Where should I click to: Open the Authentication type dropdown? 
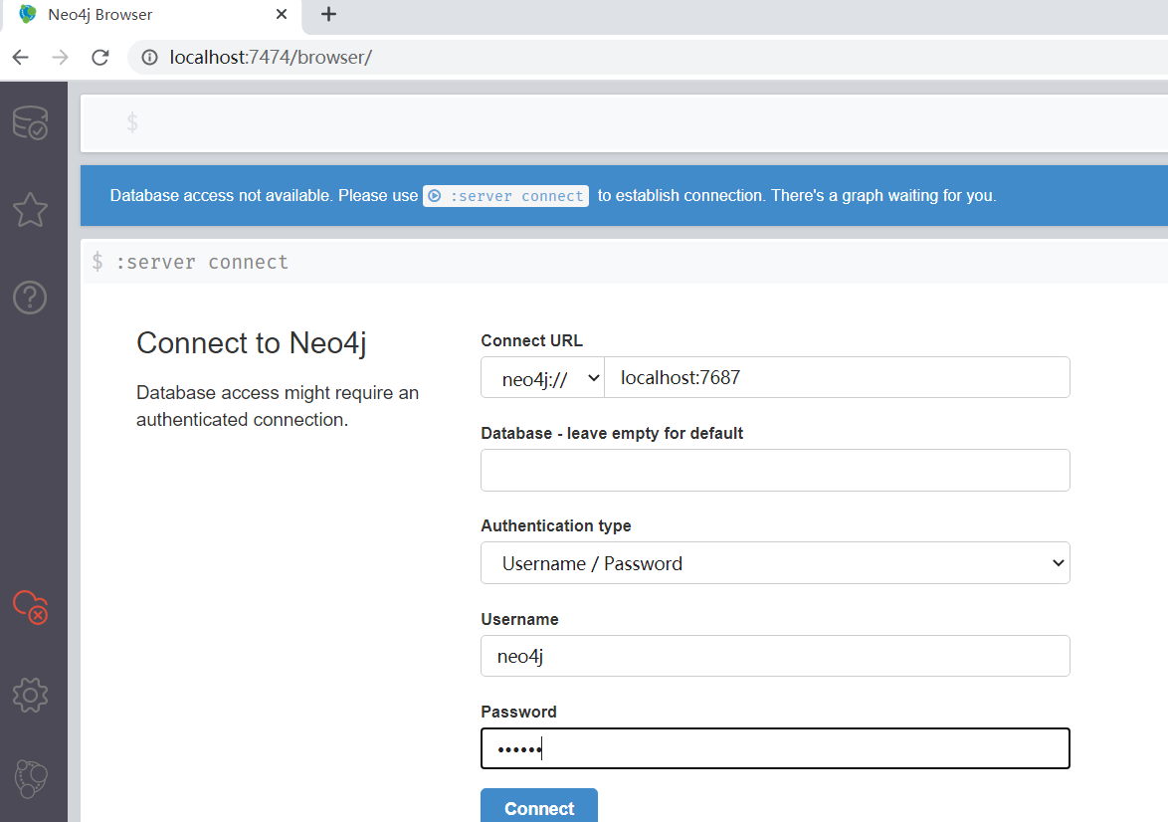point(775,562)
